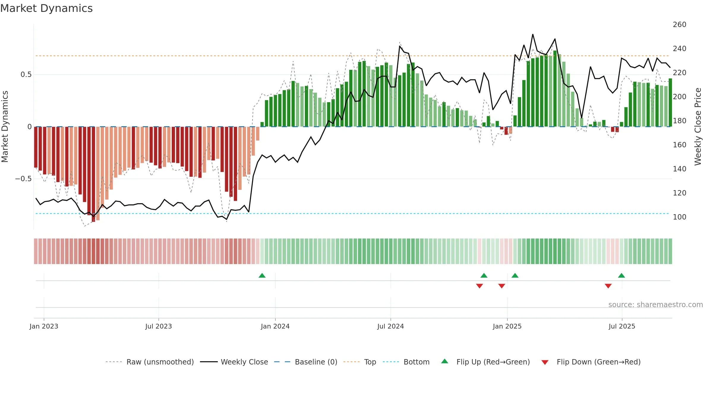Click the dotted cyan Bottom legend line sample
This screenshot has width=713, height=401.
pos(391,362)
